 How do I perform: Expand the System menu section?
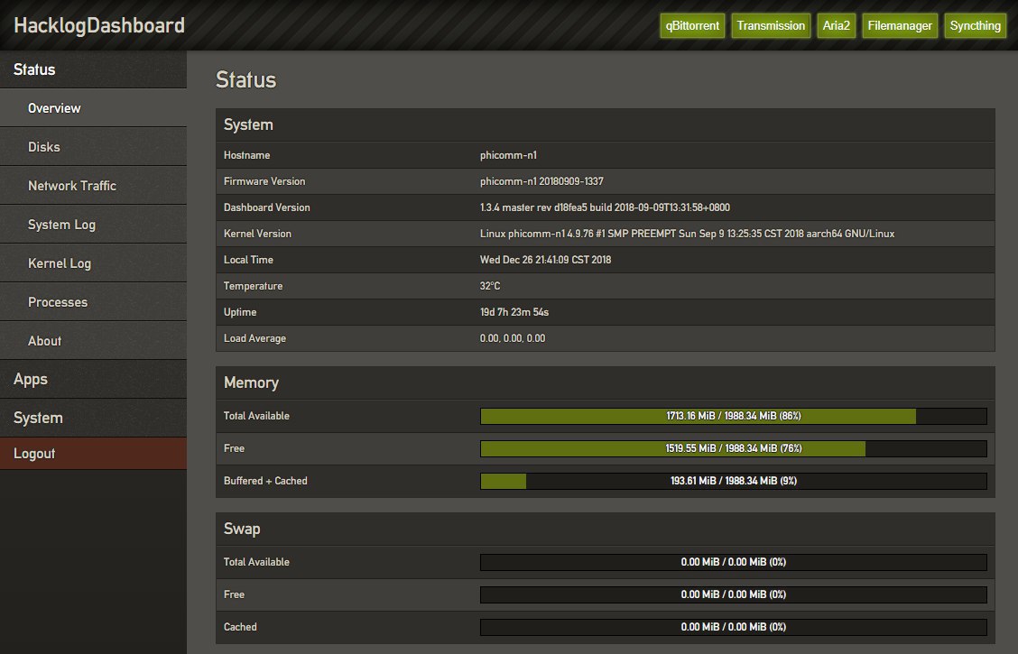pyautogui.click(x=38, y=419)
